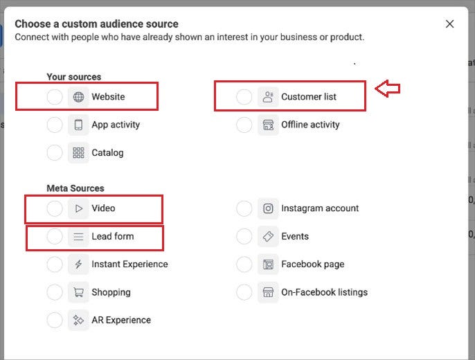Select the Shopping radio button
This screenshot has height=360, width=475.
coord(55,292)
